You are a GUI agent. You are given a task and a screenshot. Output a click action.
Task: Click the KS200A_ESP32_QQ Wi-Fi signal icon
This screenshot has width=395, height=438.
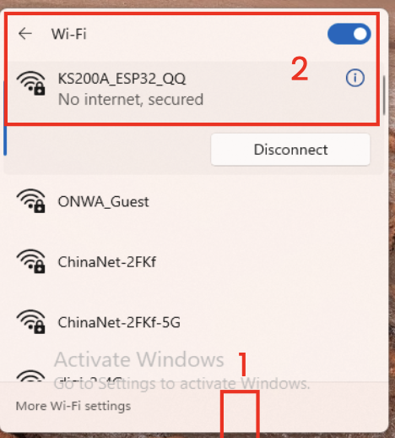point(30,83)
